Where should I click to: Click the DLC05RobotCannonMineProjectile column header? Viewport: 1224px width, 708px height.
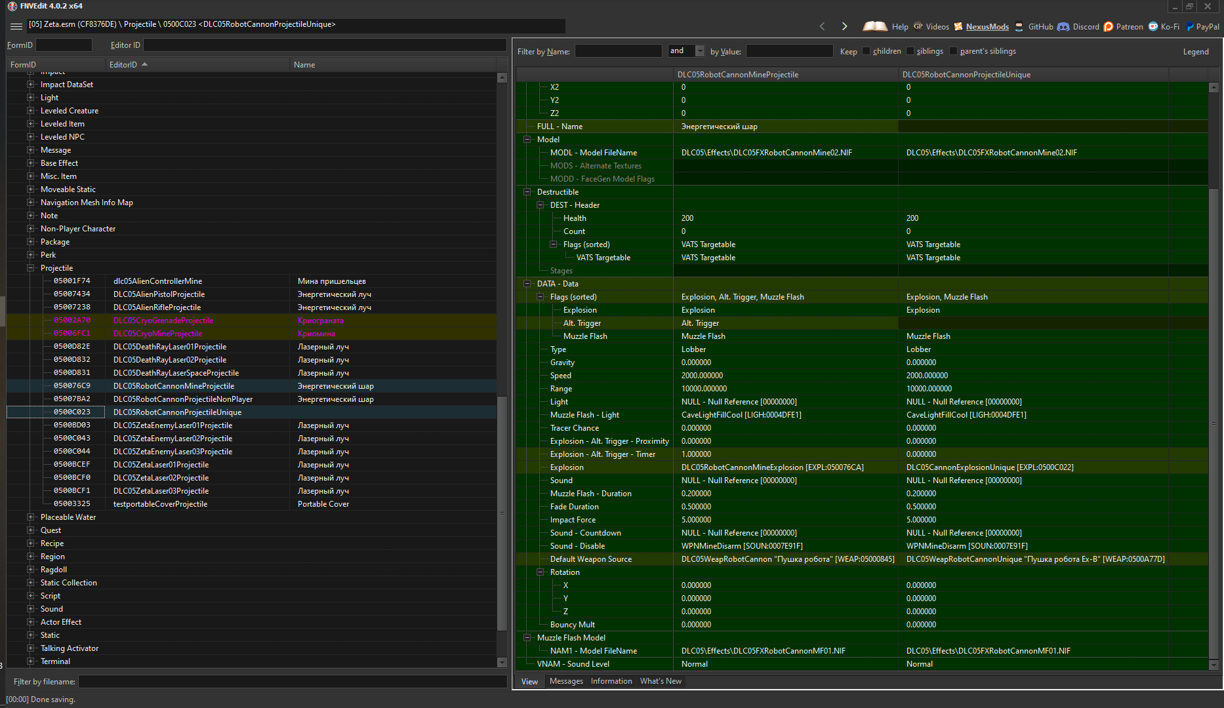pos(786,75)
